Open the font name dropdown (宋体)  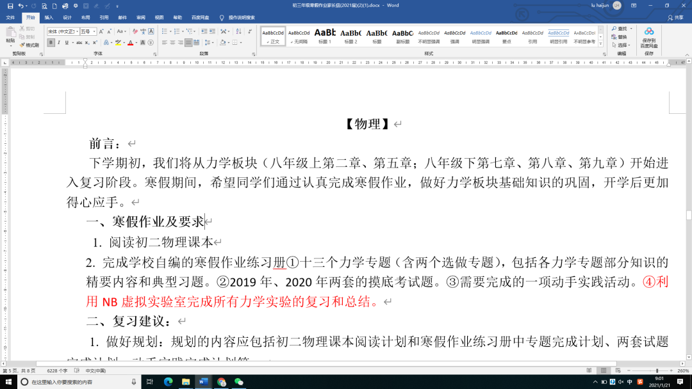click(78, 31)
